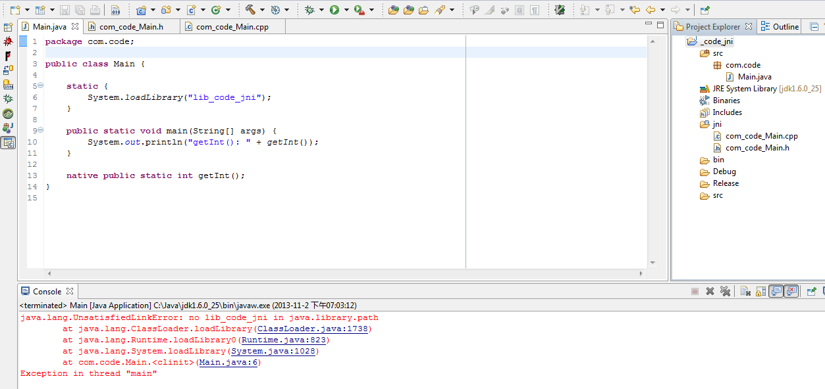825x389 pixels.
Task: Toggle Show Console on standard error change
Action: pos(791,291)
